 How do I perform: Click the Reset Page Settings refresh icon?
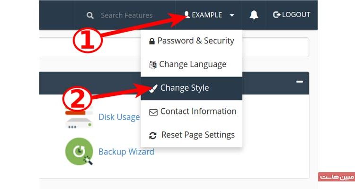[153, 135]
